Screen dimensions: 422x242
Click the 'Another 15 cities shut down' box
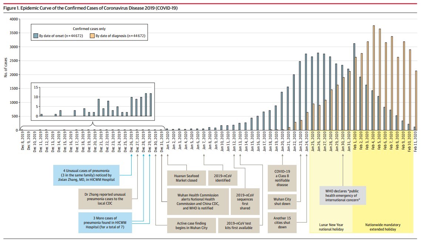pyautogui.click(x=282, y=222)
